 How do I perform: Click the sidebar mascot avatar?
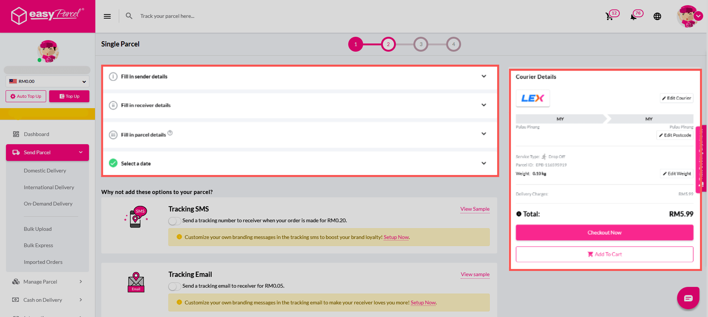coord(48,51)
